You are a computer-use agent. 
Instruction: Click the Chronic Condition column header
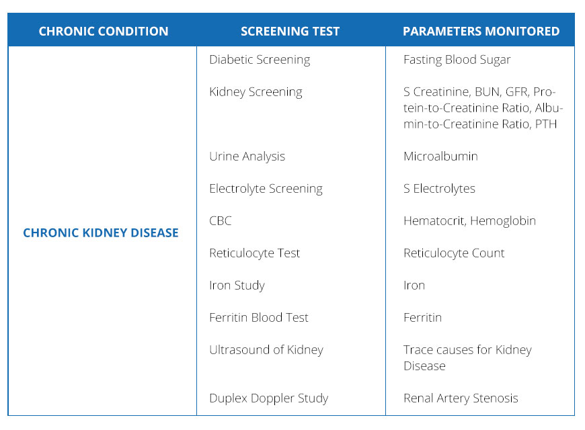point(103,31)
